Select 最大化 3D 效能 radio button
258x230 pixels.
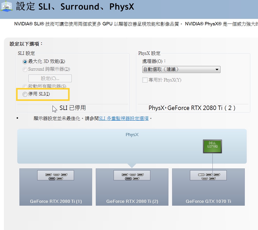[x=25, y=62]
